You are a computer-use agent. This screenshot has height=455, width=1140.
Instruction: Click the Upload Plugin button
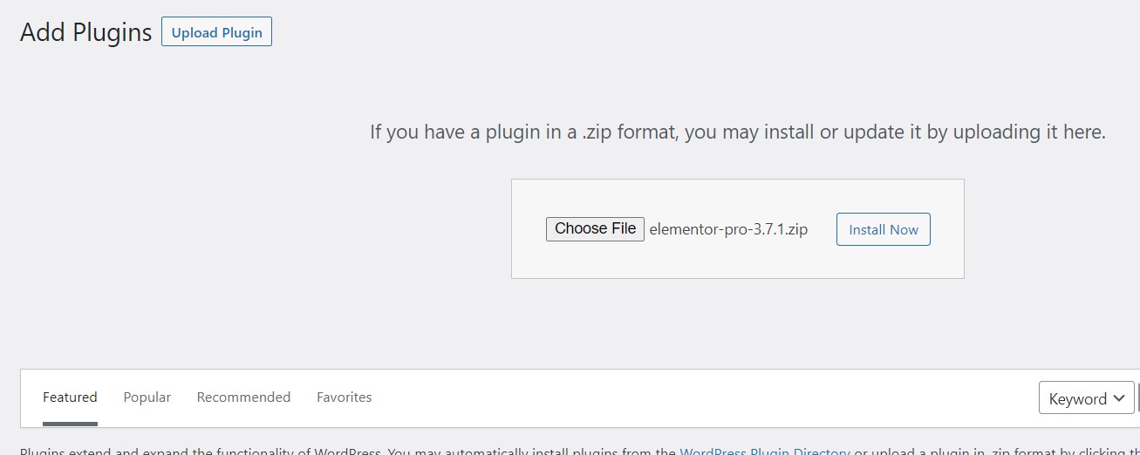tap(216, 32)
